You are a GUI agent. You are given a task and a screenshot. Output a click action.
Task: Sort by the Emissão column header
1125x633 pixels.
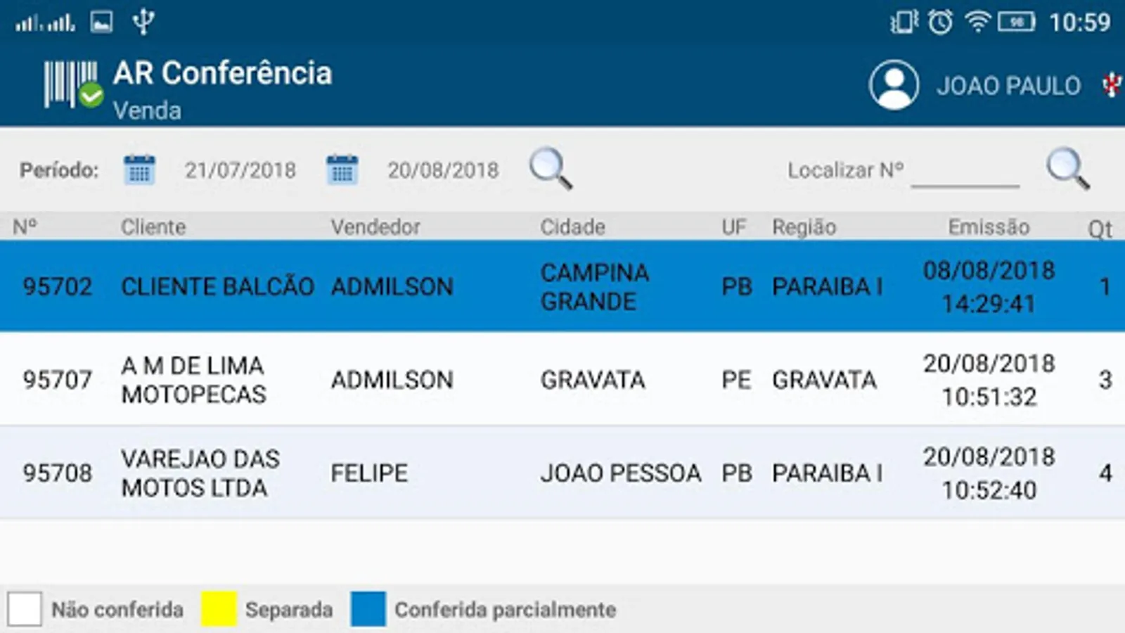tap(989, 227)
